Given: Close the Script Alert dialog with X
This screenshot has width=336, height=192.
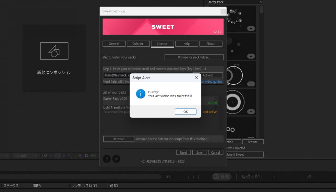Looking at the screenshot, I should click(x=197, y=77).
